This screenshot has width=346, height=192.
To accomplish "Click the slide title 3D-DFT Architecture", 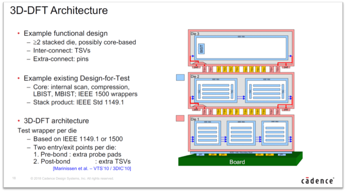I will [59, 11].
